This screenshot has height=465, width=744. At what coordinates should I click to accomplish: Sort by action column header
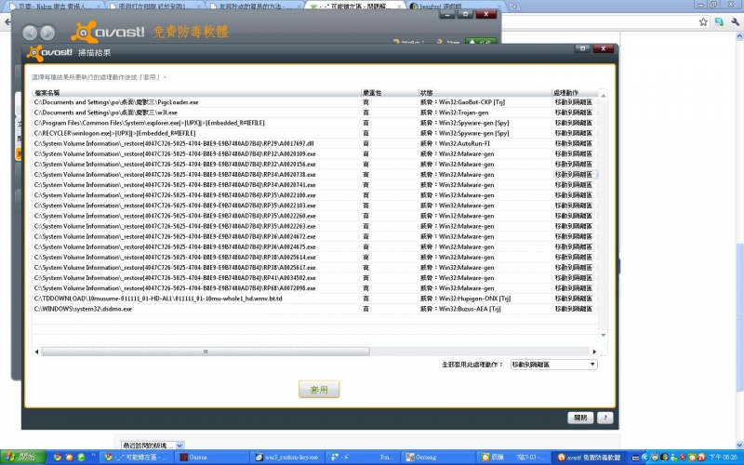575,92
